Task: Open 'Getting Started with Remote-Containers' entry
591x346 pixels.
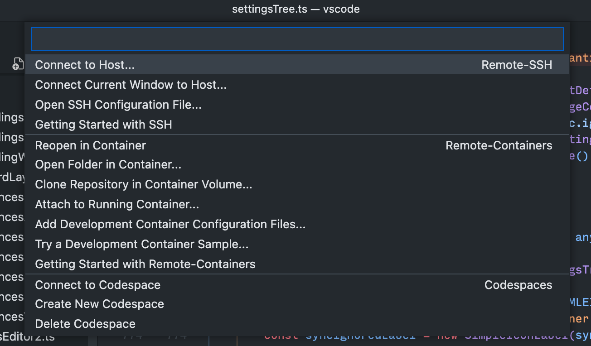Action: pyautogui.click(x=145, y=264)
